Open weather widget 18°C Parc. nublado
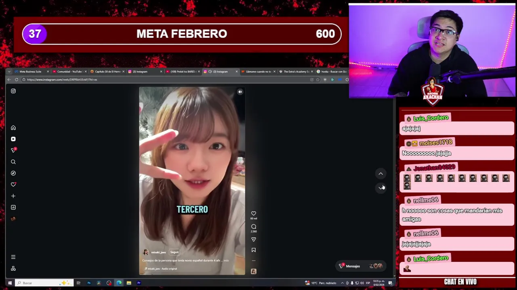This screenshot has height=290, width=517. point(320,283)
